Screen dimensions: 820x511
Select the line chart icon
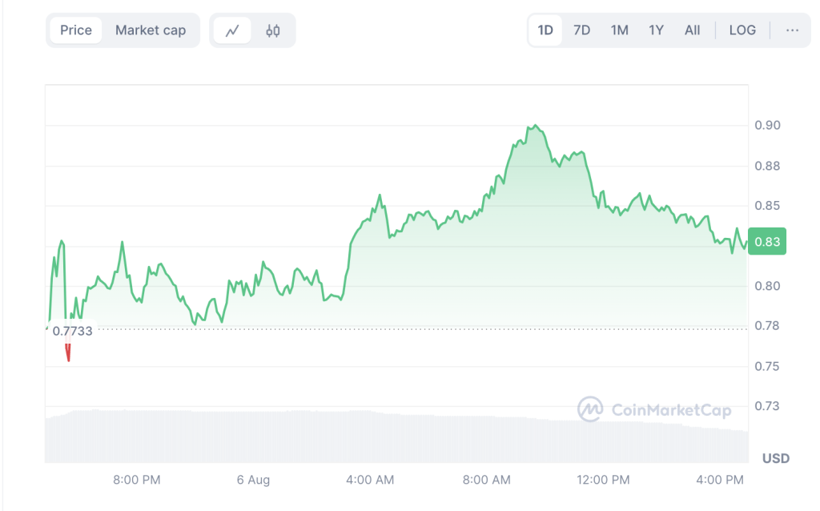point(232,30)
